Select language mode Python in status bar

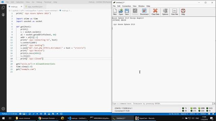tap(203, 114)
